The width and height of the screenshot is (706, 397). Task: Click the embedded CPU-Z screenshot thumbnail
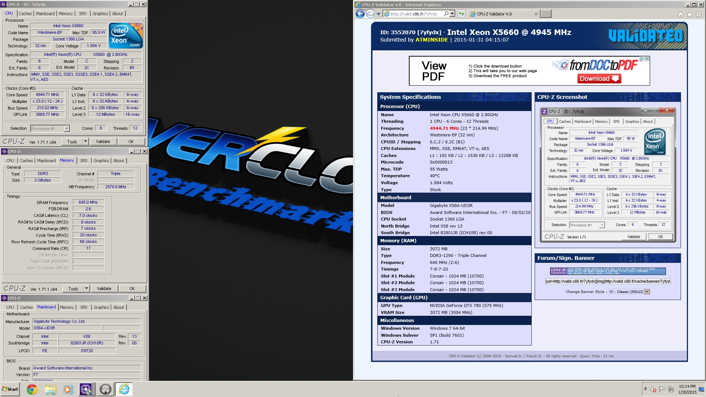[607, 175]
